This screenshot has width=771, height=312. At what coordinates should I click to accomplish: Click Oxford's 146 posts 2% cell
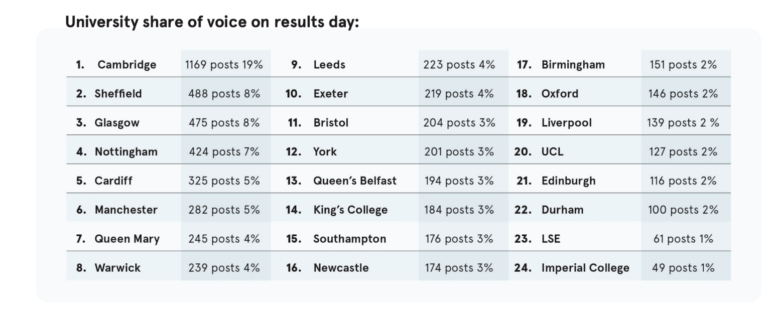683,94
